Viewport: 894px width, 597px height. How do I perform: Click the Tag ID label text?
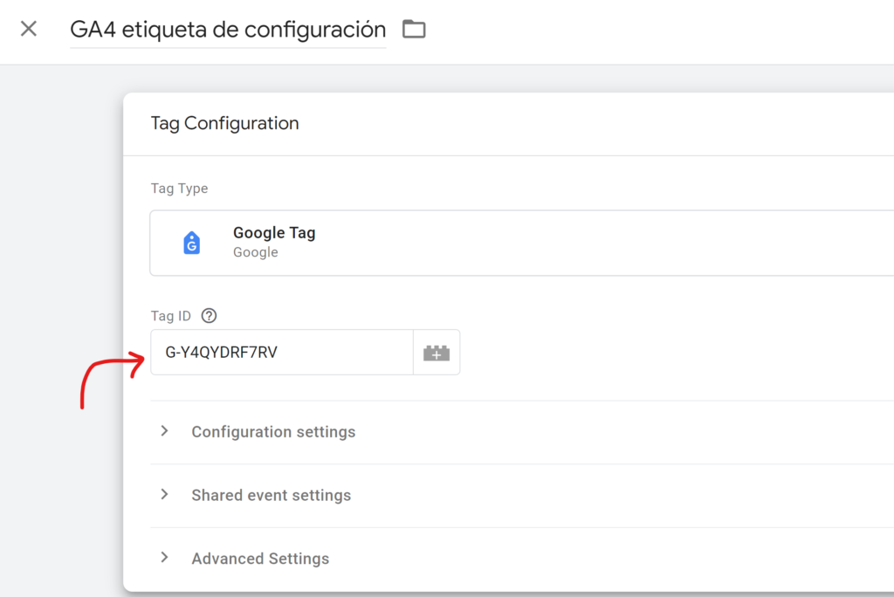pyautogui.click(x=170, y=316)
